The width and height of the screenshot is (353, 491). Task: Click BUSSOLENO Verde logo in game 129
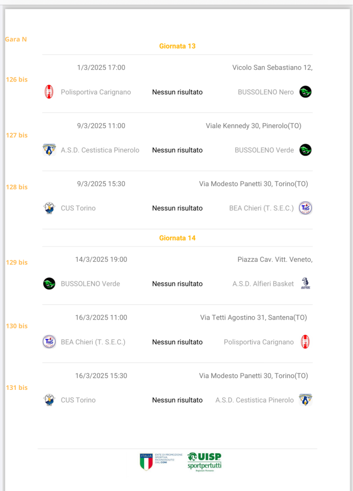(49, 283)
